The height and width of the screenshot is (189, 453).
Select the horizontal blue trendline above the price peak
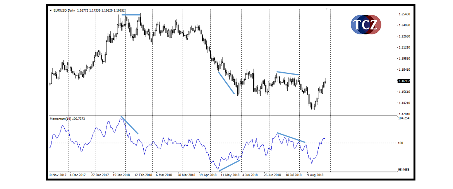pyautogui.click(x=131, y=15)
